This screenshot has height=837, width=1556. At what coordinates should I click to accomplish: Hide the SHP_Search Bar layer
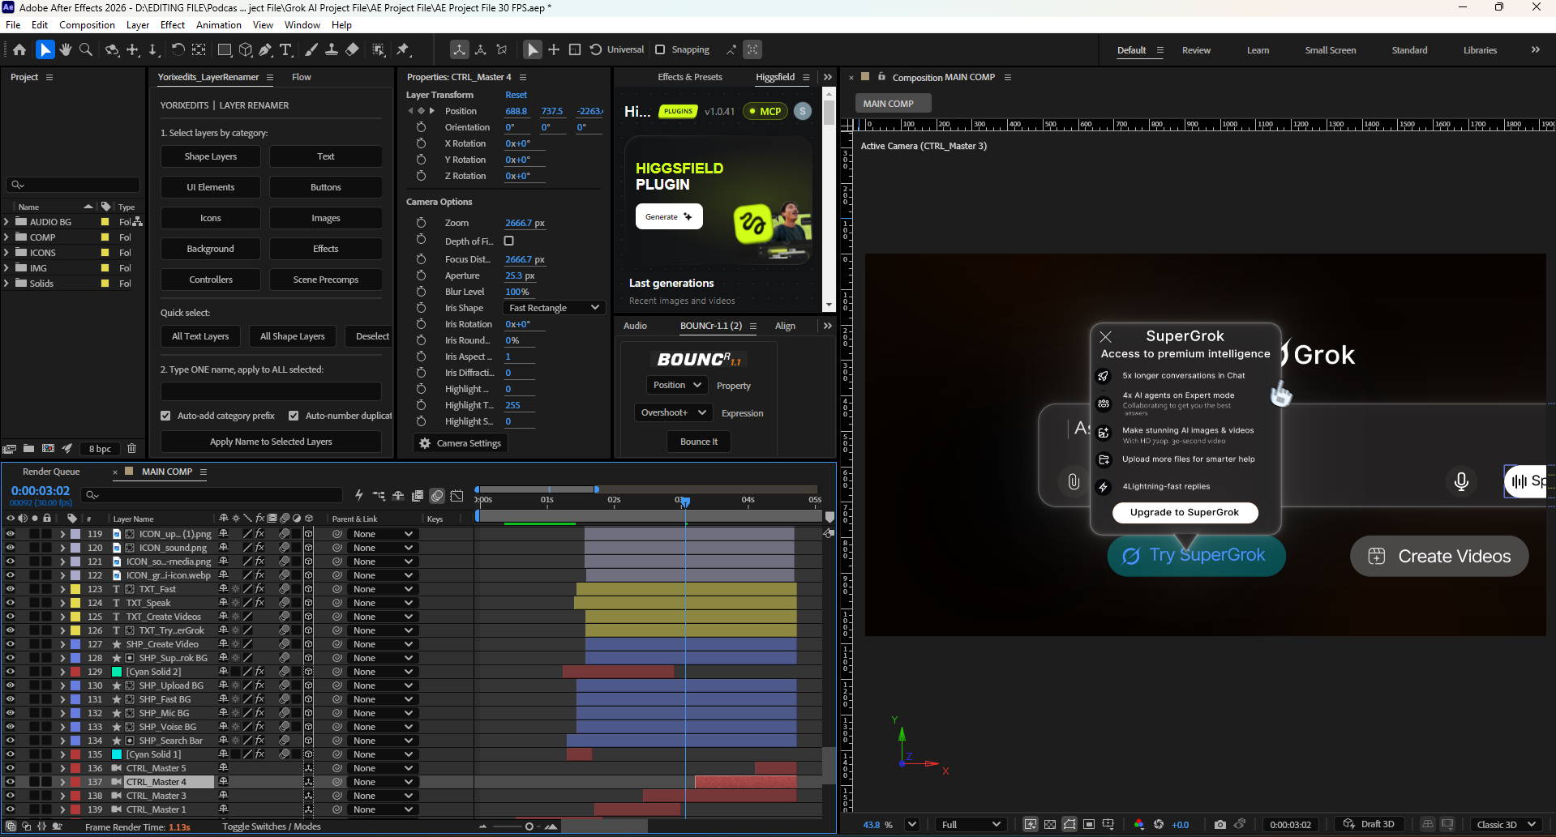(11, 741)
